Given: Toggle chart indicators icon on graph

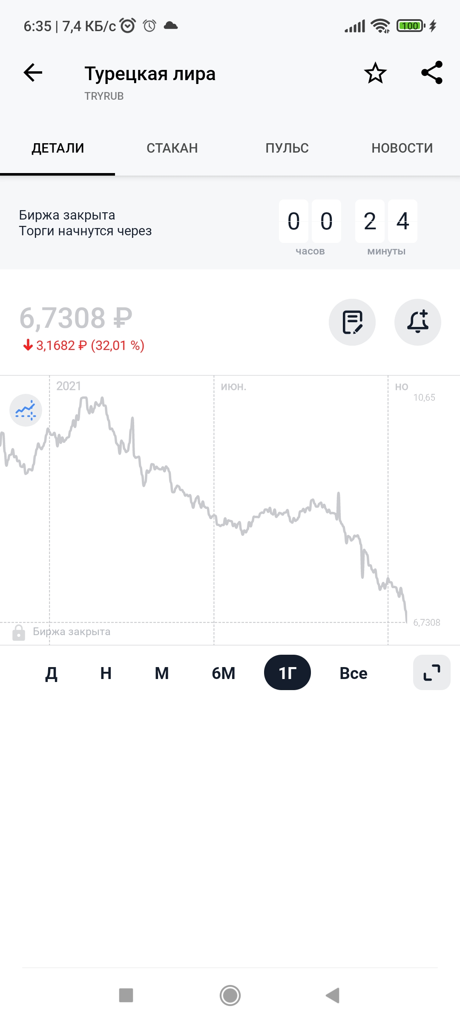Looking at the screenshot, I should click(26, 410).
